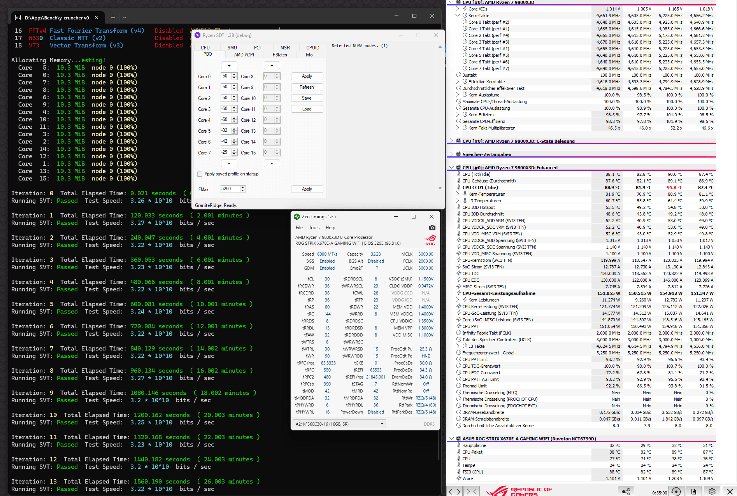Screen dimensions: 737x496
Task: Open HWiNFO sensor settings gear
Action: (x=712, y=491)
